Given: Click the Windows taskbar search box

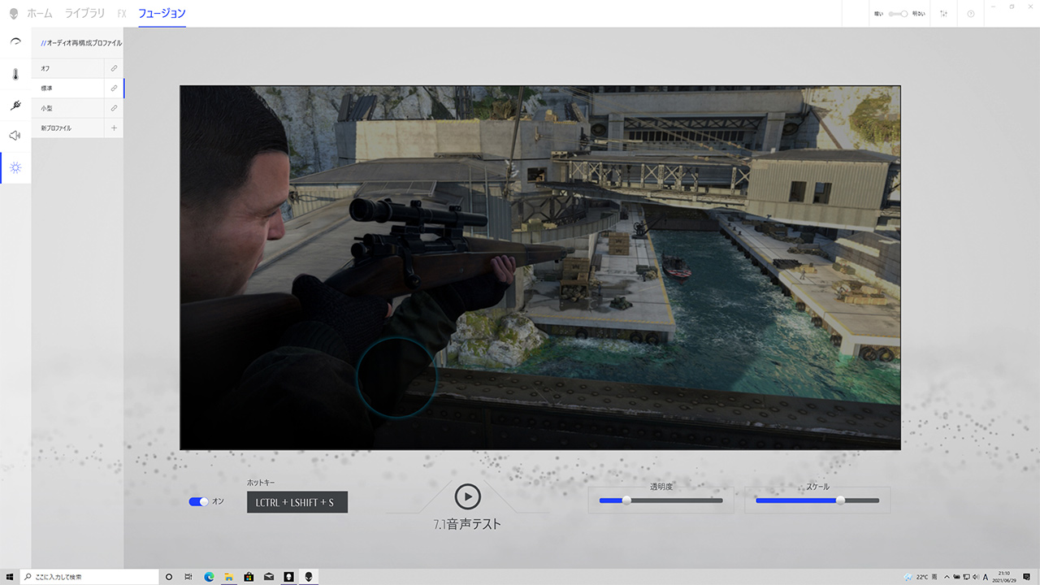Looking at the screenshot, I should point(91,577).
